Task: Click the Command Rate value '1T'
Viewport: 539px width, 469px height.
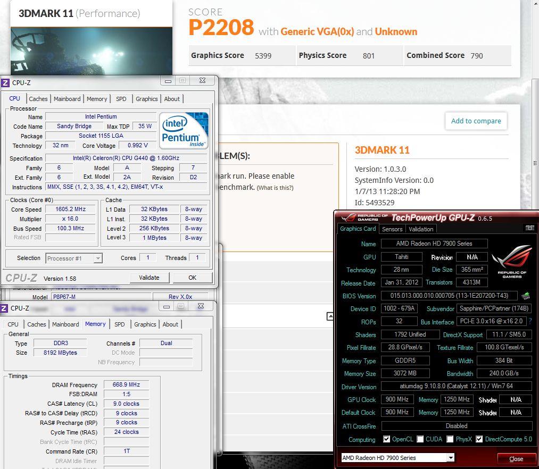Action: [x=126, y=451]
